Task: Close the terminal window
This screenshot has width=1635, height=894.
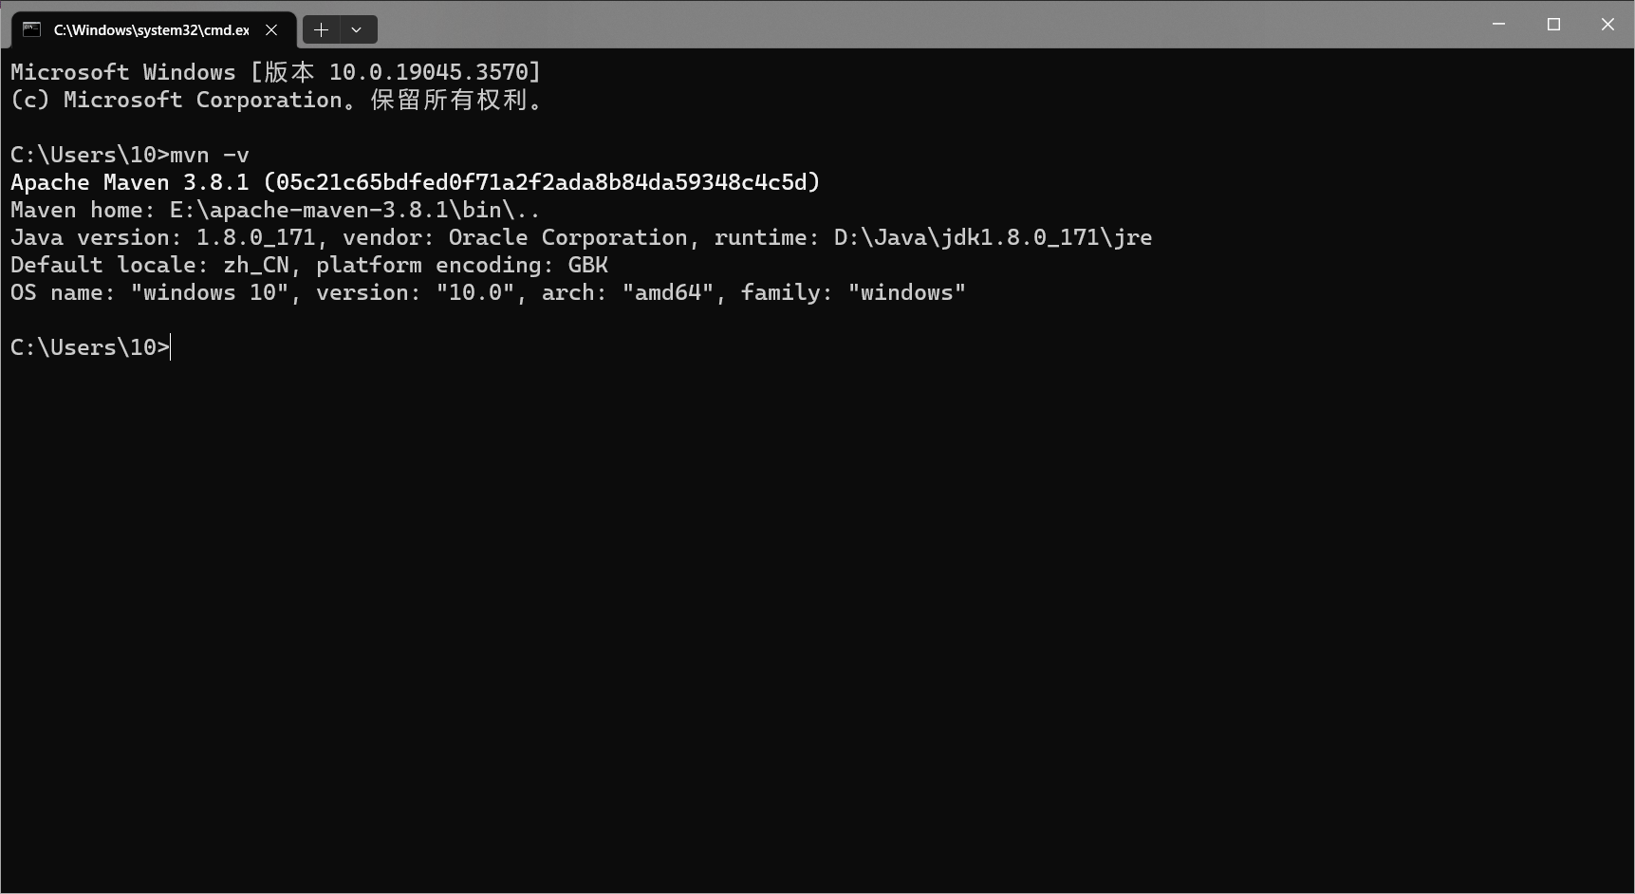Action: [x=1608, y=24]
